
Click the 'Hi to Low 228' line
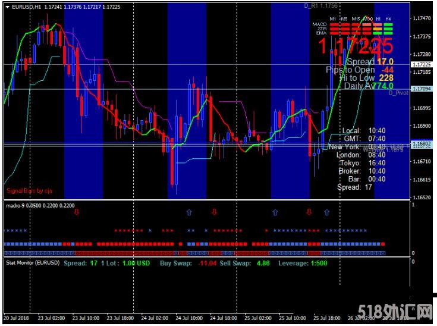pos(366,78)
